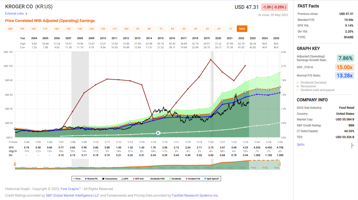Toggle the Normal PE legend entry
358x200 pixels.
(x=91, y=179)
